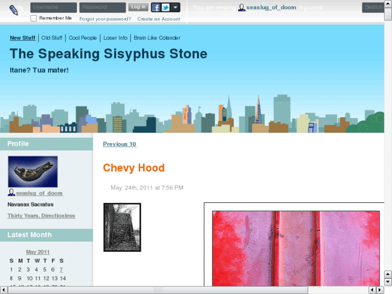Open the New Stuff navigation item

click(23, 38)
